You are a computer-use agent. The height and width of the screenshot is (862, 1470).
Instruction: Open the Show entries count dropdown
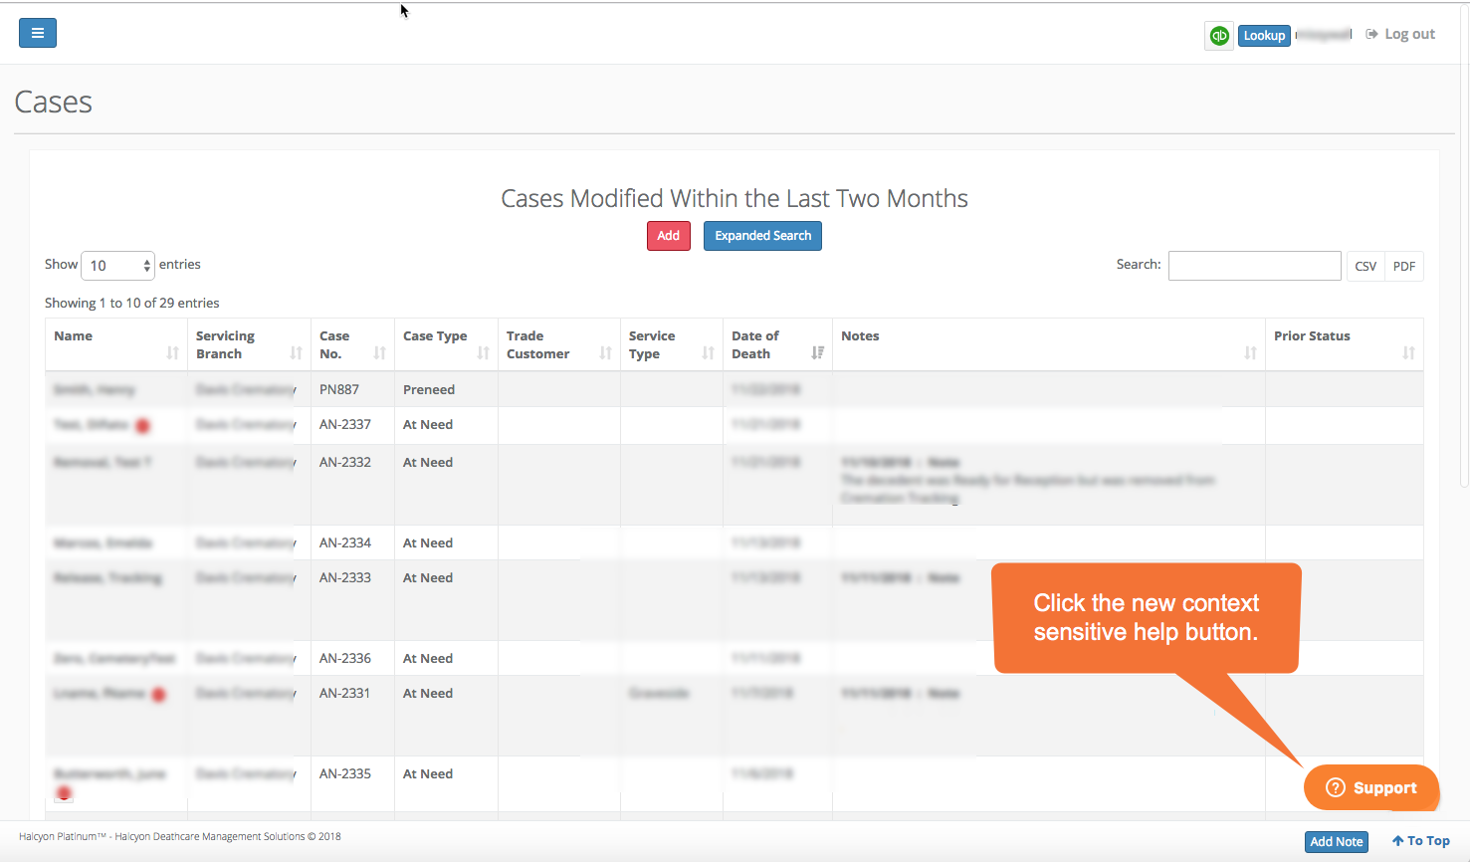click(117, 266)
